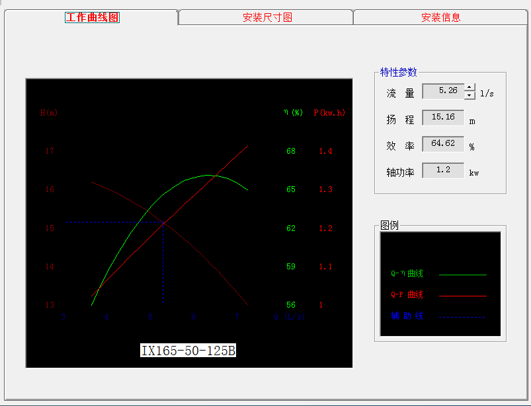Click efficiency axis value 59
Viewport: 531px width, 406px height.
[x=291, y=267]
